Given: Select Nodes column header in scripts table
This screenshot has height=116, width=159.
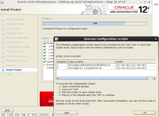Looking at the screenshot, I should click(136, 62).
